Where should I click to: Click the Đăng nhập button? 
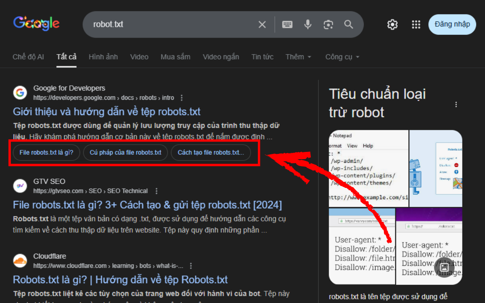click(x=452, y=24)
